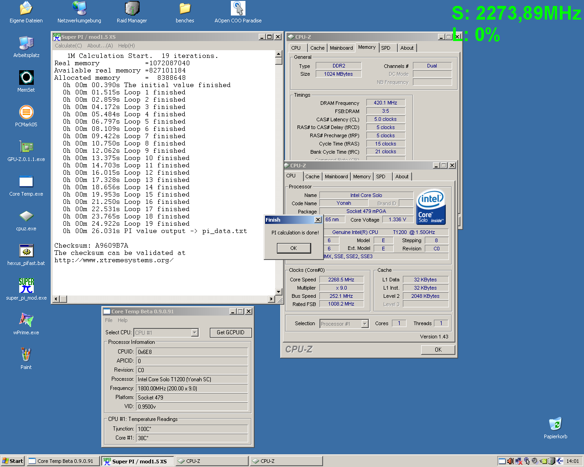Screen dimensions: 584x467
Task: Run super_pi_mod.exe desktop icon
Action: tap(26, 290)
